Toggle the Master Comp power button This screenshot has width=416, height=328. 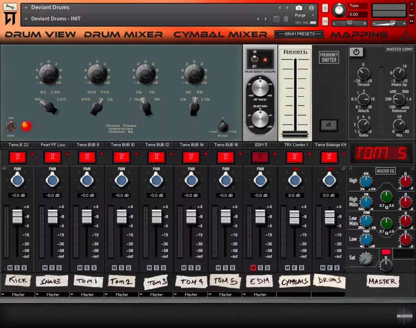click(356, 52)
